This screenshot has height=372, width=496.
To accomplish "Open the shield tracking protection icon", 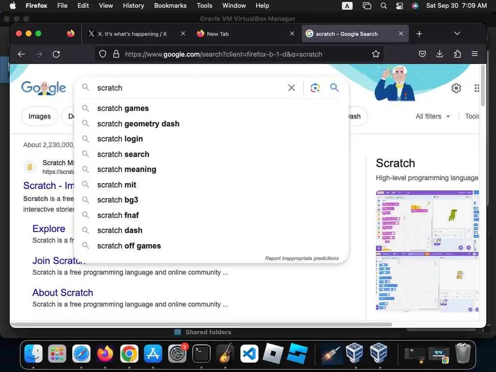I will pos(103,54).
